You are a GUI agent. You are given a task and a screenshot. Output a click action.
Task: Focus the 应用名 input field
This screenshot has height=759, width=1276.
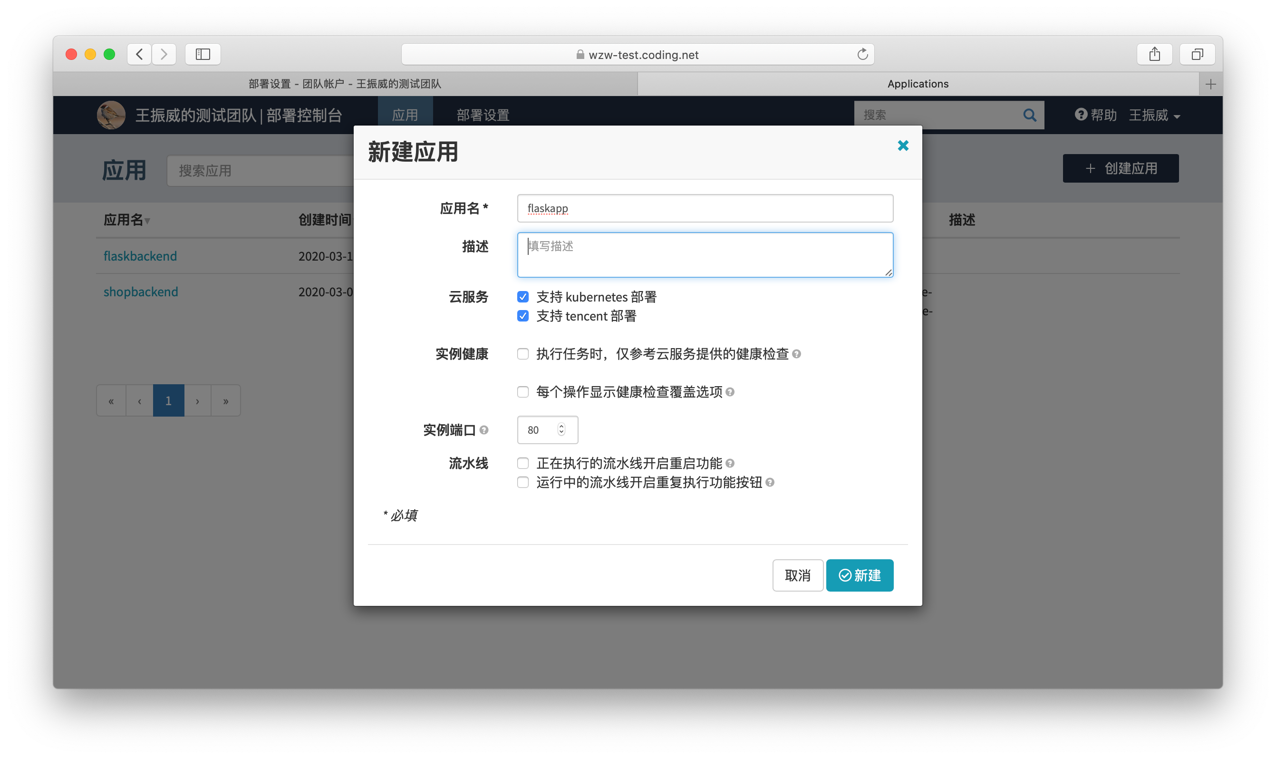coord(705,209)
